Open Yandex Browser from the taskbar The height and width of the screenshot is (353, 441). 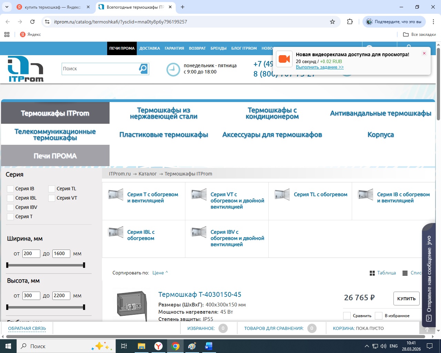[x=158, y=346]
